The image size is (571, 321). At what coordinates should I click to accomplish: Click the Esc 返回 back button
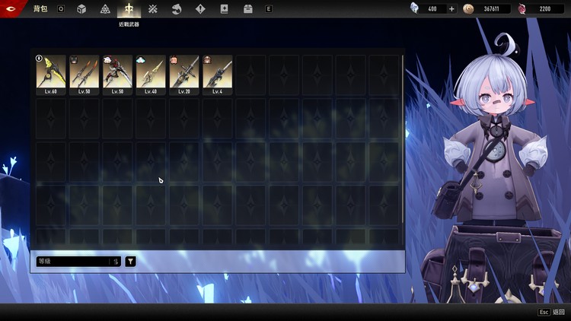pyautogui.click(x=552, y=312)
